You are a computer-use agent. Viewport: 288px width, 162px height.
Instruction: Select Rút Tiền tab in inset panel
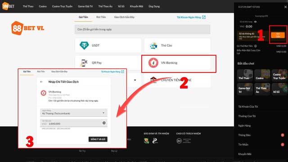tap(41, 72)
